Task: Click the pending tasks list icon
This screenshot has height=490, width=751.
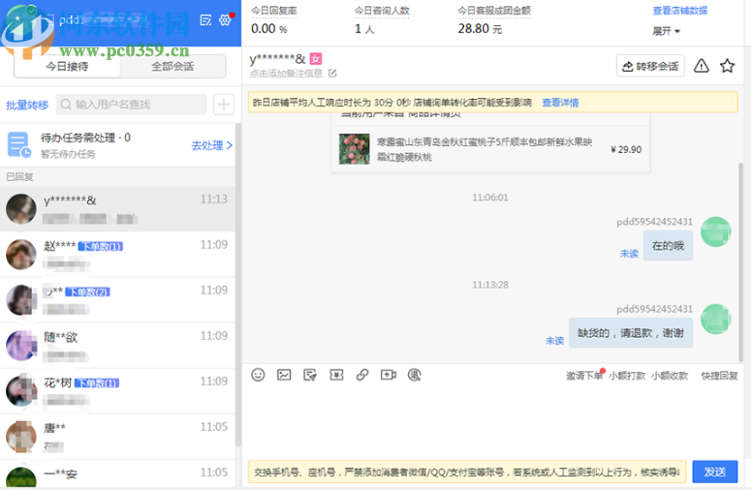Action: point(19,144)
